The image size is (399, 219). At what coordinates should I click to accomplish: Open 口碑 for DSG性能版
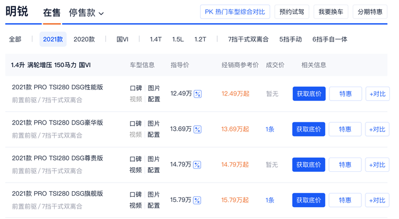coord(136,88)
